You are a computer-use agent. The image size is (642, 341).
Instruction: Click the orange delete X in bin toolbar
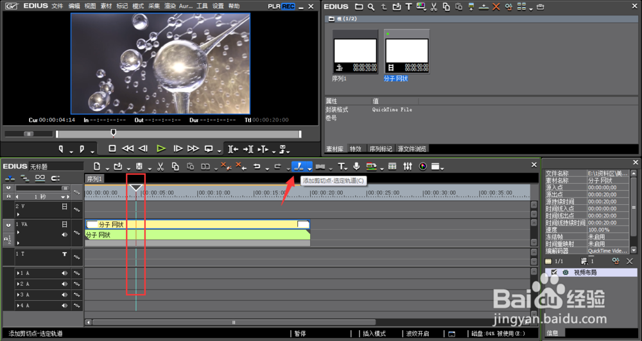(496, 6)
